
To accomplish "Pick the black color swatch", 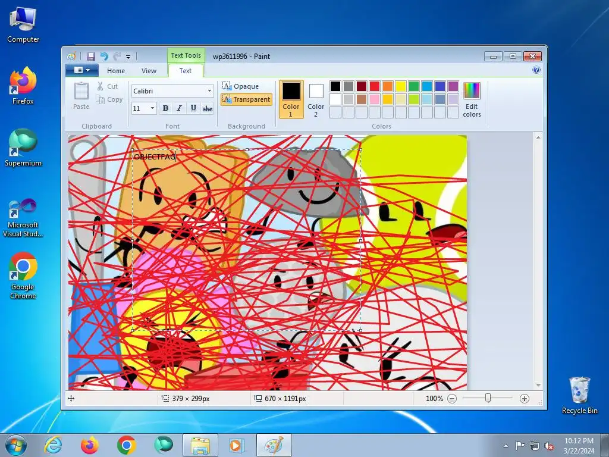I will coord(335,86).
